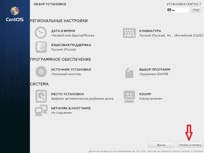Open ДАТА И ВРЕМЯ settings
Screen dimensions: 204x153
pyautogui.click(x=63, y=31)
